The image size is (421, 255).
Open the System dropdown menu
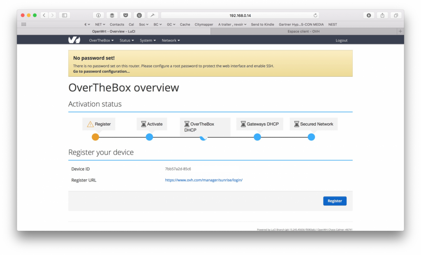click(x=148, y=40)
